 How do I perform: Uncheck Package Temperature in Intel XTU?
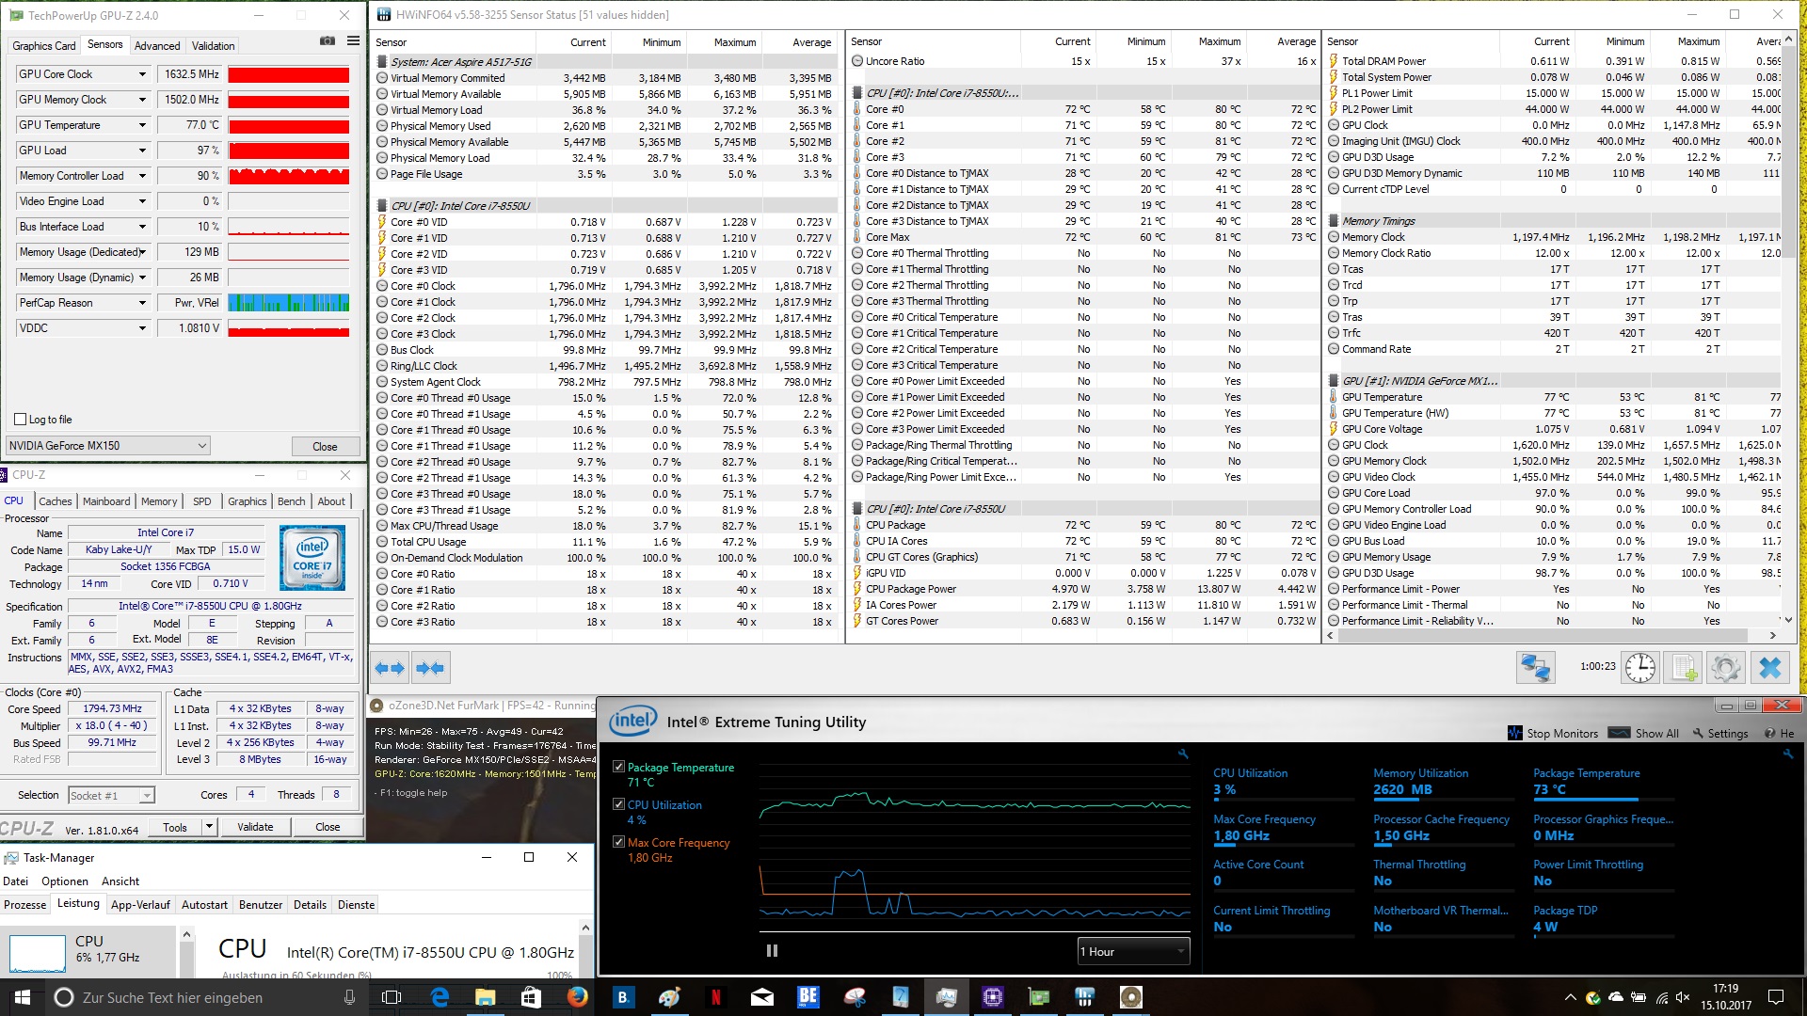click(618, 767)
